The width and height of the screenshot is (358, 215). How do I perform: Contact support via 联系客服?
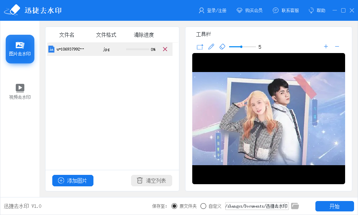[286, 10]
